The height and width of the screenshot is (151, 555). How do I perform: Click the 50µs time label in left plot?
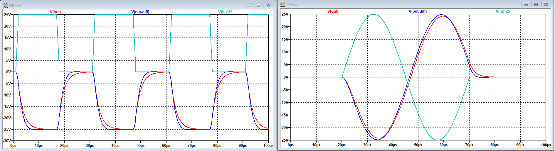[141, 146]
